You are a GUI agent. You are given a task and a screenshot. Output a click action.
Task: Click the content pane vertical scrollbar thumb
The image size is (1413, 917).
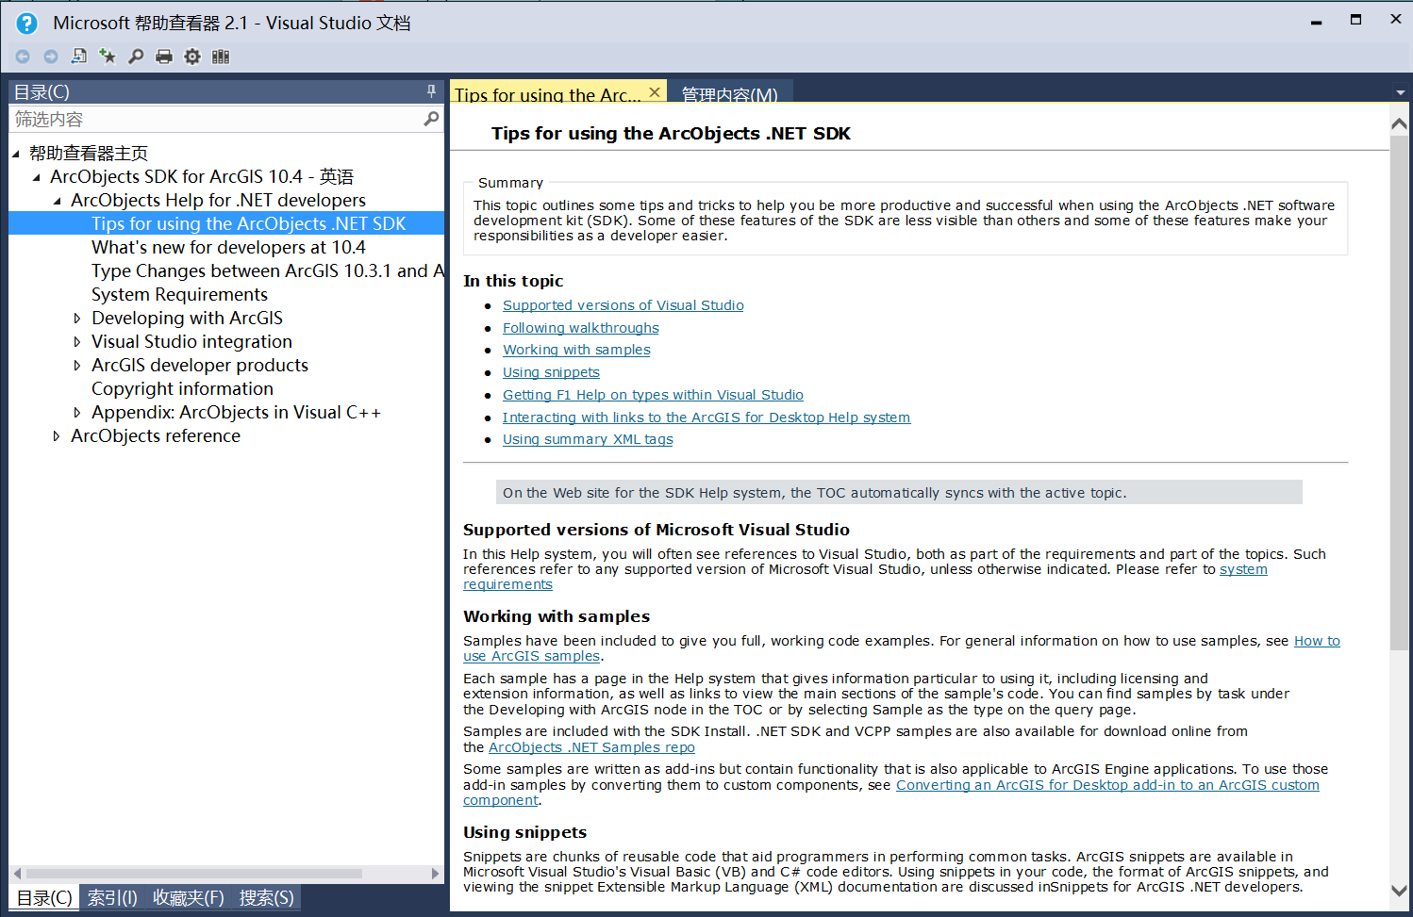pyautogui.click(x=1399, y=391)
